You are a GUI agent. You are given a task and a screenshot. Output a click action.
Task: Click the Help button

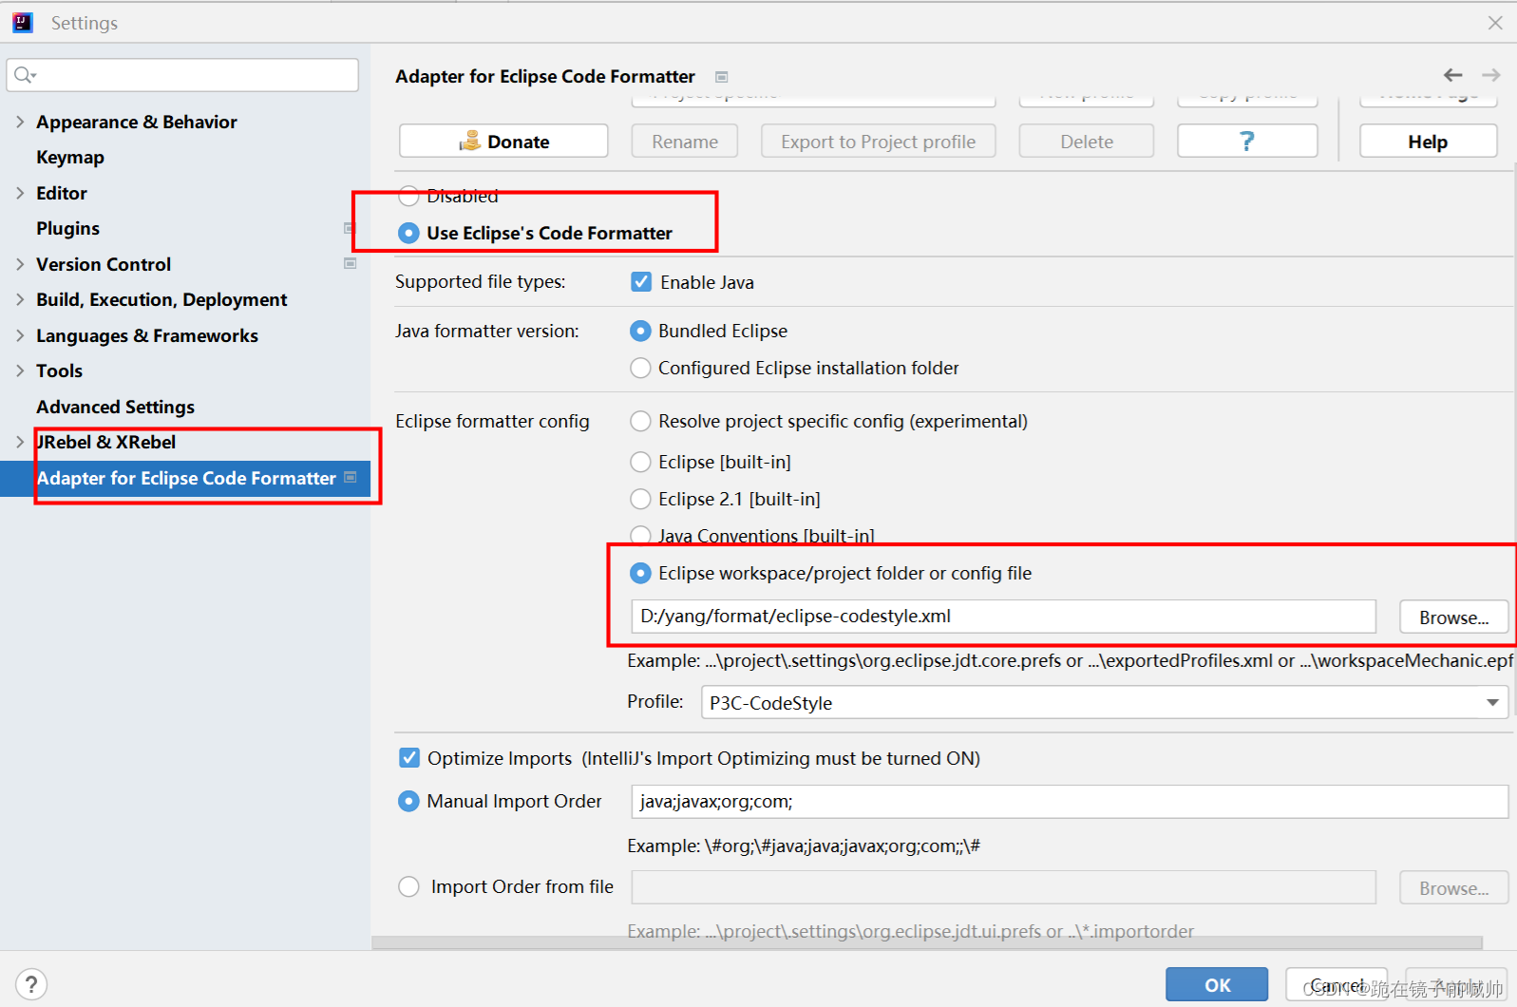1428,142
